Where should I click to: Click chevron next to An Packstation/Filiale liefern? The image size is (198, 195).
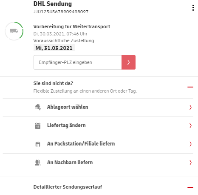(190, 144)
